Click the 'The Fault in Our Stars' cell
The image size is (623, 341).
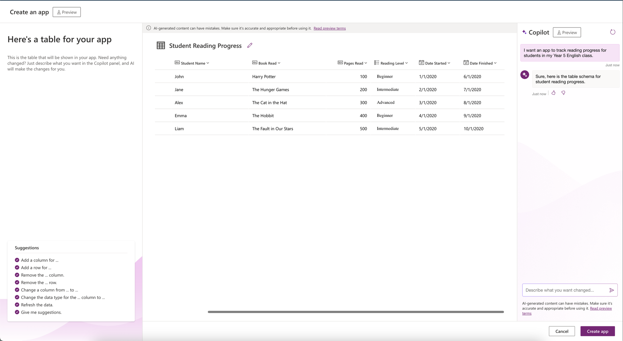pos(273,129)
